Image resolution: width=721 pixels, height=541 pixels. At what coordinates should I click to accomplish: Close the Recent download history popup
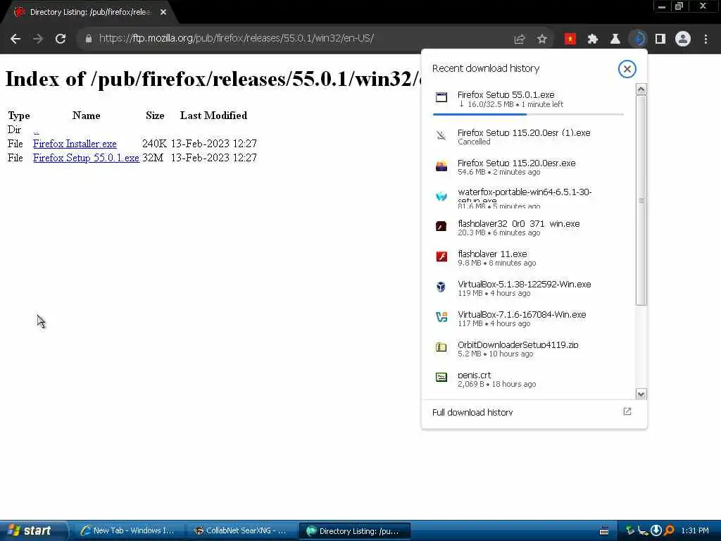click(627, 69)
